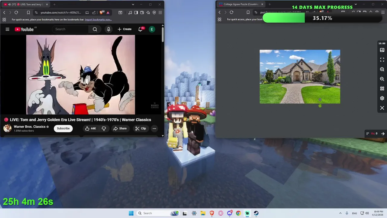Click the cottage puzzle image
The image size is (387, 218).
click(x=300, y=77)
